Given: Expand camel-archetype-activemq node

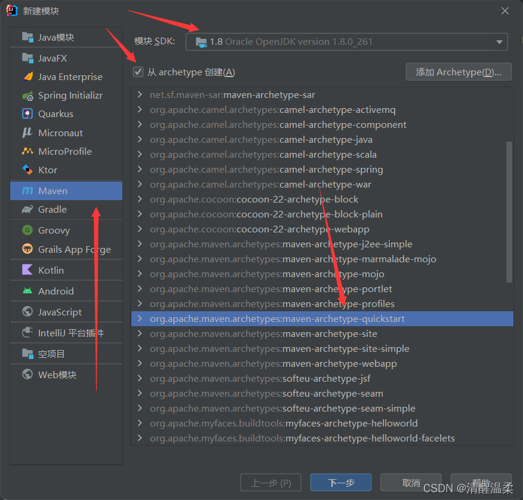Looking at the screenshot, I should coord(140,109).
